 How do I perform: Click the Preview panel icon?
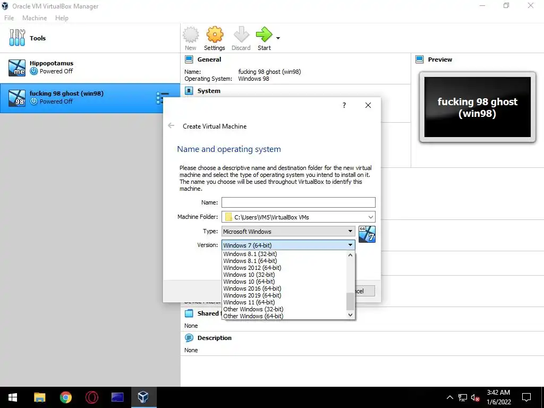(x=420, y=59)
